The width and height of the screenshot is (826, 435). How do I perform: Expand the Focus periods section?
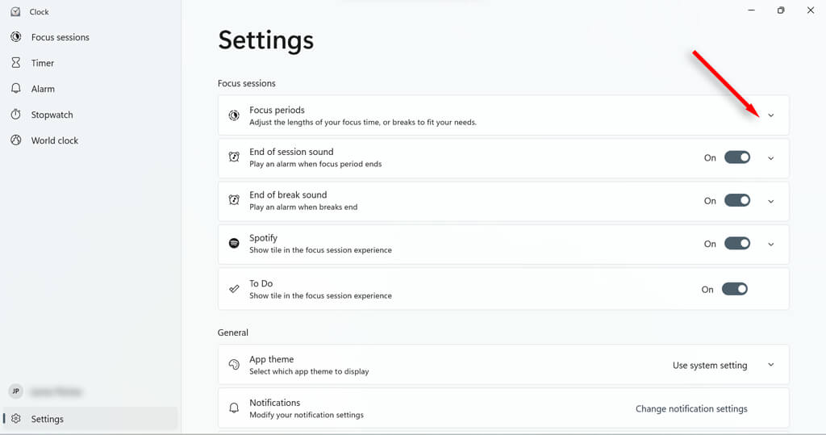(770, 115)
